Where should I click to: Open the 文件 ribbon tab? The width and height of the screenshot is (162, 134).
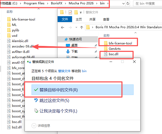tap(65, 19)
